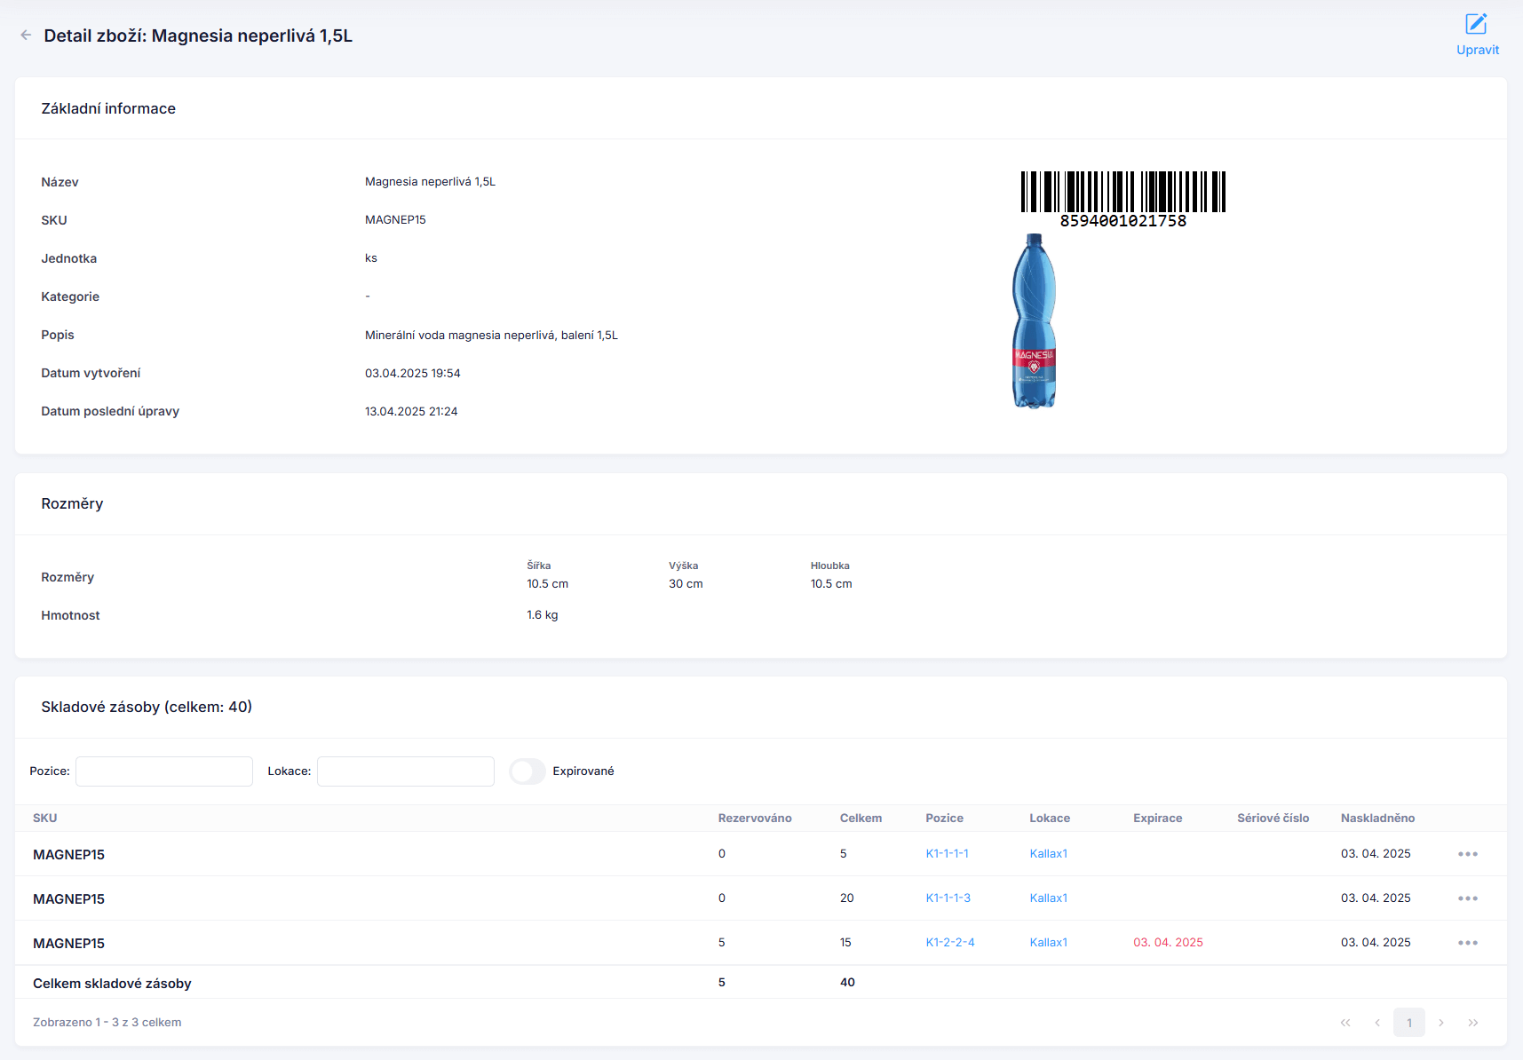Sort by Naskladněno column header
Screen dimensions: 1523x1060
1378,819
